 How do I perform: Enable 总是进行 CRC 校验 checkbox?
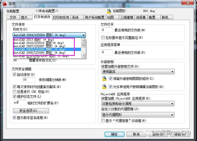pyautogui.click(x=14, y=91)
